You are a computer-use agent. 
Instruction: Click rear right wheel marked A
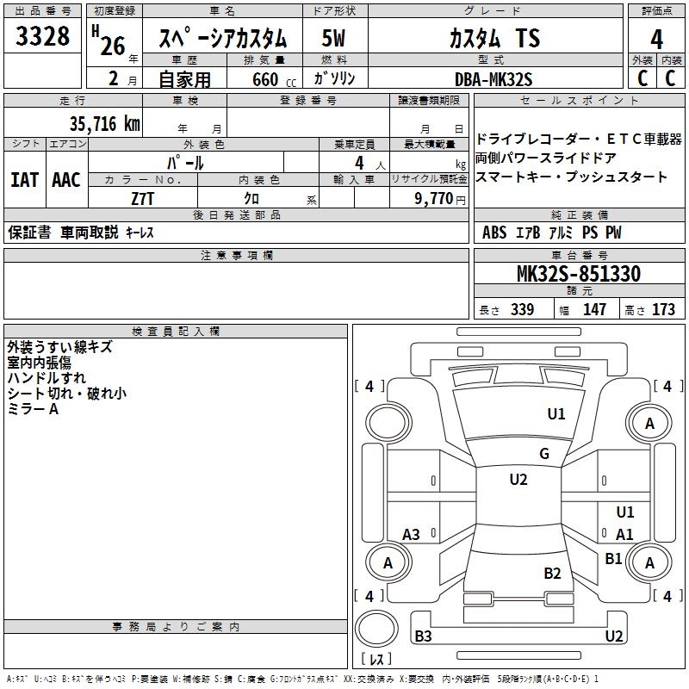649,562
